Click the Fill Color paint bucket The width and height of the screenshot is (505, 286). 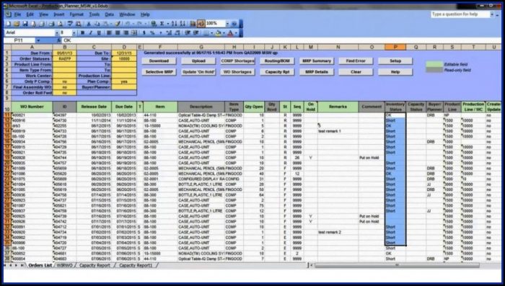[218, 32]
